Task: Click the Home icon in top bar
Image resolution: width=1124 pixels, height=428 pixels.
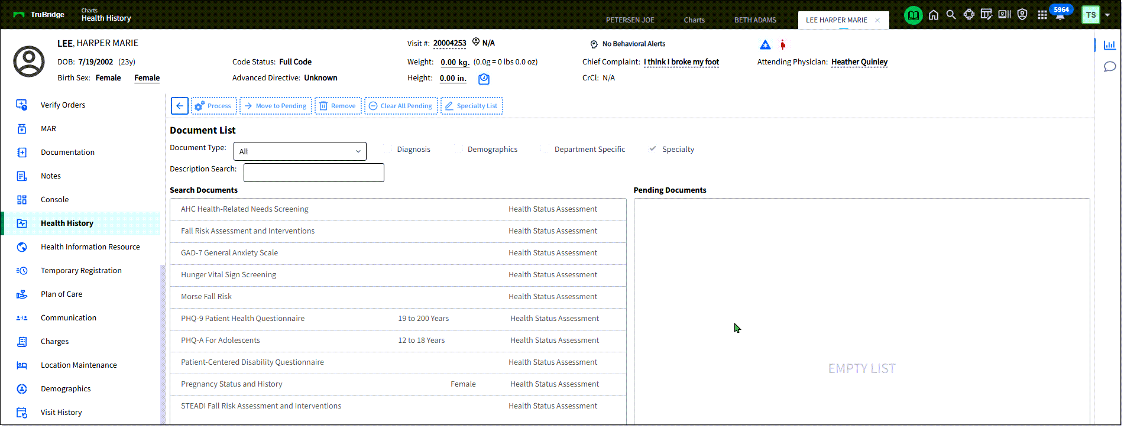Action: click(x=934, y=15)
